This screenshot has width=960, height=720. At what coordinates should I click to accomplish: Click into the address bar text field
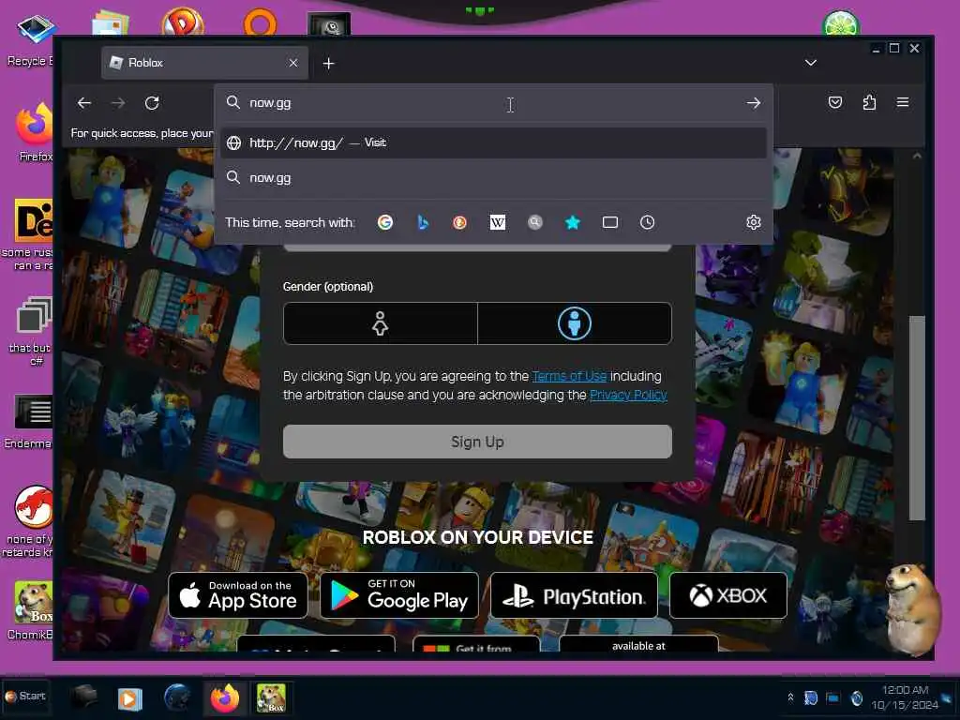493,103
